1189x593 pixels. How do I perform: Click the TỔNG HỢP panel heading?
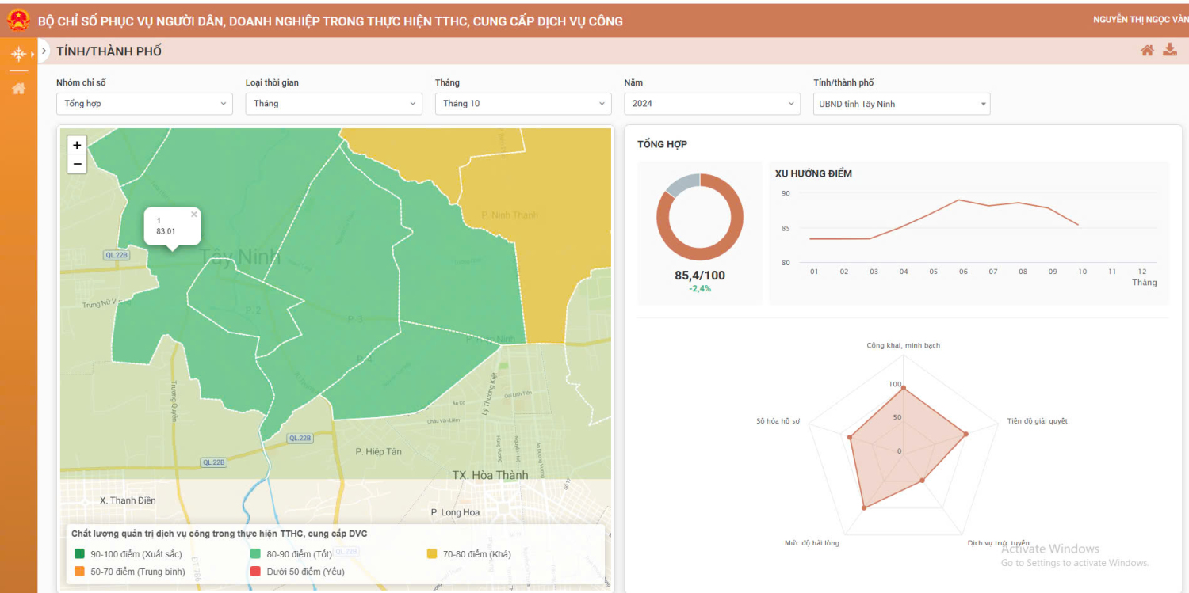[x=662, y=144]
